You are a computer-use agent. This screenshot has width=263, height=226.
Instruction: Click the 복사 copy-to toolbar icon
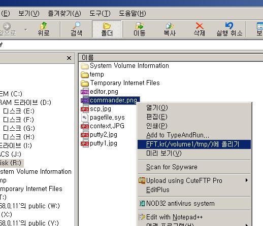point(170,29)
